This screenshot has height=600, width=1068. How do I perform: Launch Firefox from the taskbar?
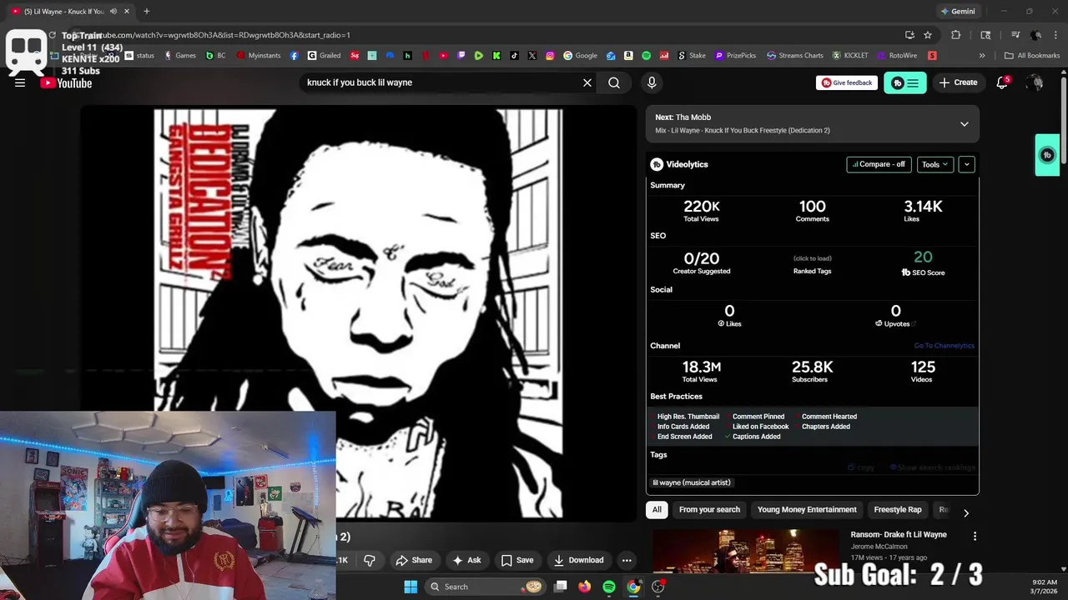click(x=585, y=587)
